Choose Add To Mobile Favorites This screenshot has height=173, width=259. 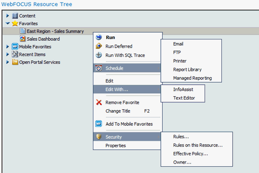coord(127,124)
